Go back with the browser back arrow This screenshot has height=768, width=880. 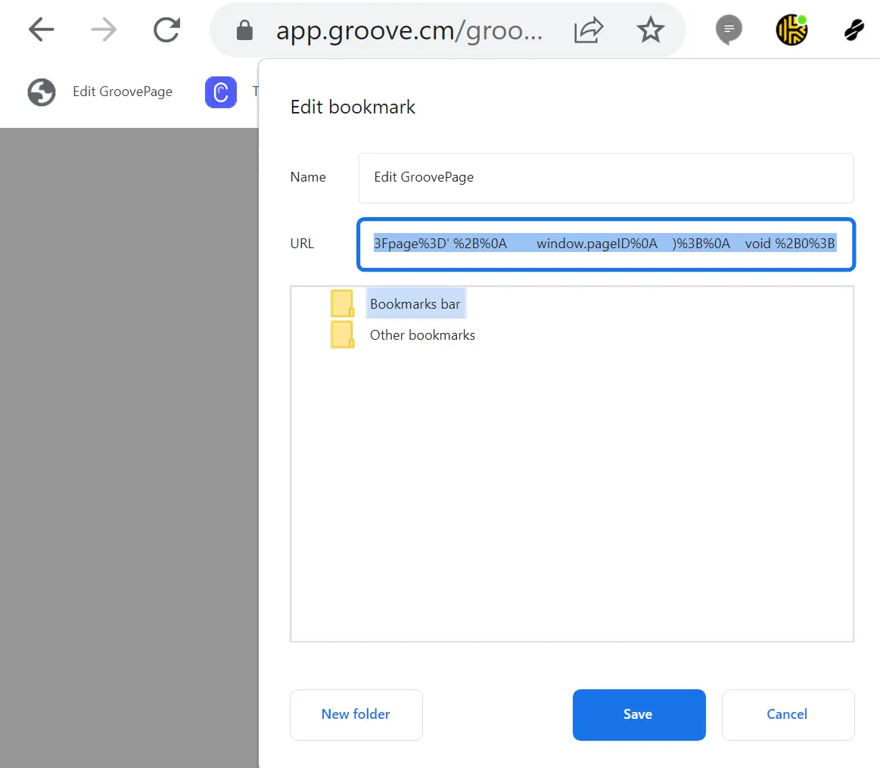41,30
